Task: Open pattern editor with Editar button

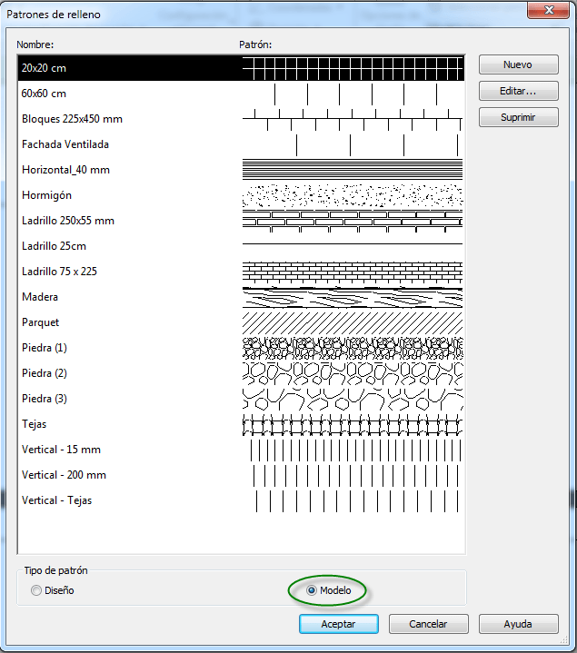Action: [518, 91]
